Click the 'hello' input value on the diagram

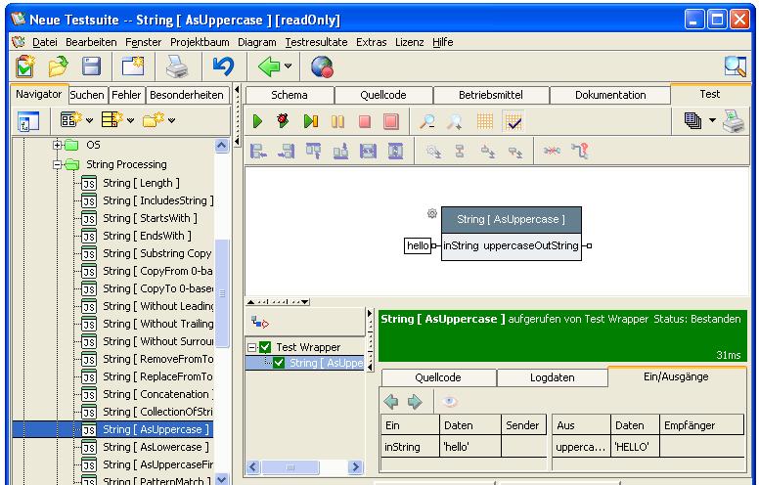point(417,246)
